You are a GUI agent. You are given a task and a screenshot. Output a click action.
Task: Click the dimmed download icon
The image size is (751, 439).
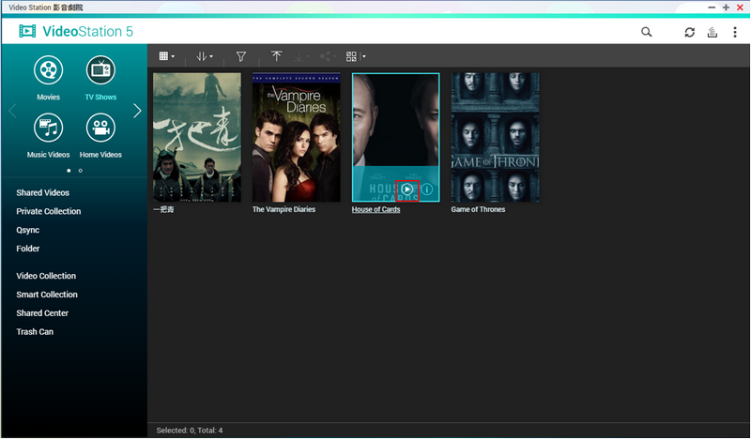300,56
